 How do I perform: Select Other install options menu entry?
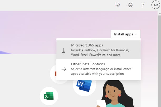(99, 69)
